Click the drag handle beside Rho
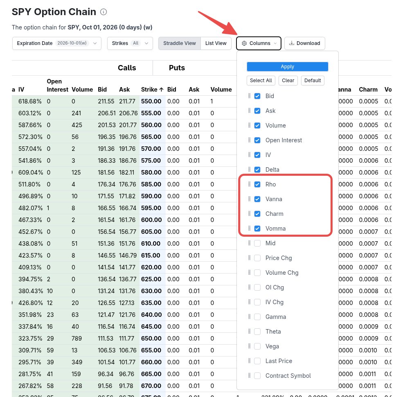The height and width of the screenshot is (397, 414). pyautogui.click(x=249, y=184)
